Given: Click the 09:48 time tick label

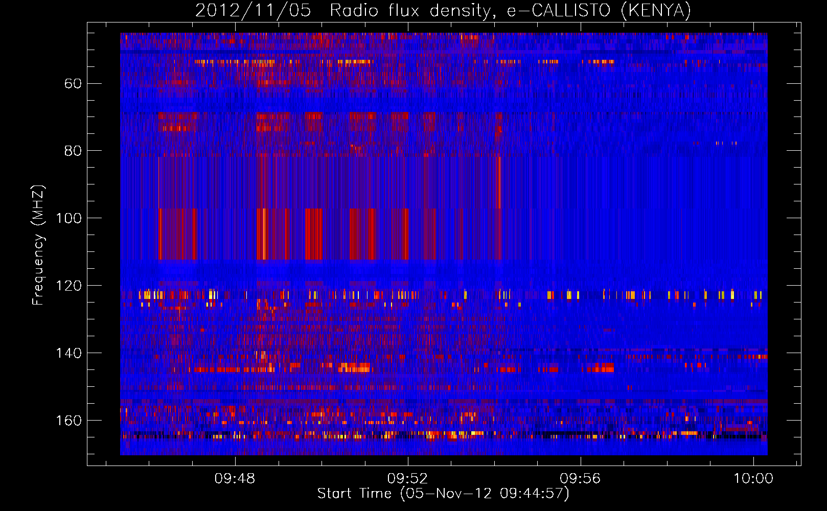Looking at the screenshot, I should [x=235, y=479].
